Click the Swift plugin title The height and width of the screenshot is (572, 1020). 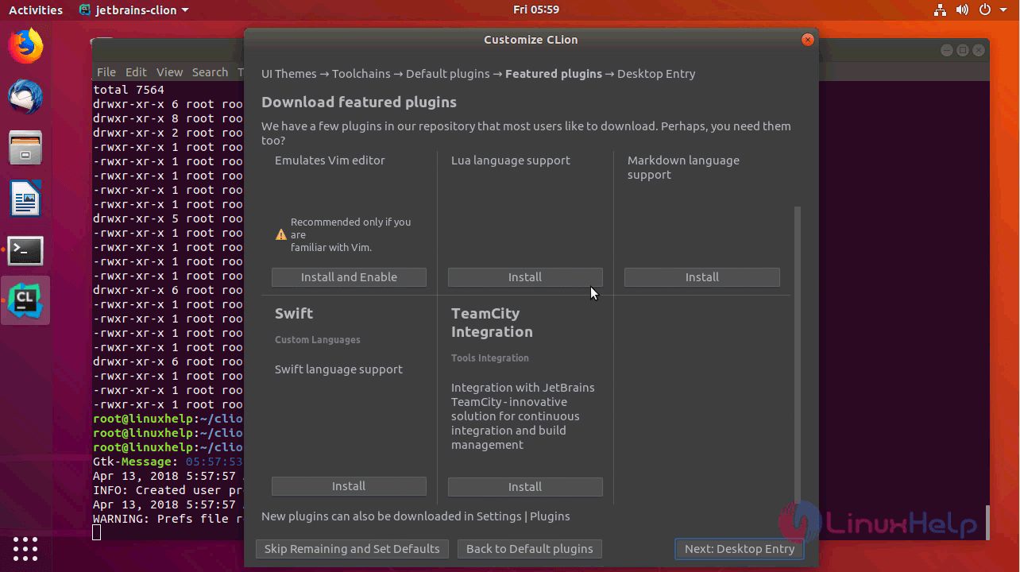pos(294,314)
